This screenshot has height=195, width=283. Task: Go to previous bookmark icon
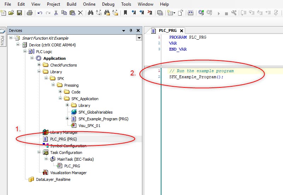point(134,13)
